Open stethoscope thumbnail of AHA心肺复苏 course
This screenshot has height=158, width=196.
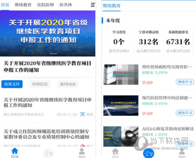tap(121, 136)
